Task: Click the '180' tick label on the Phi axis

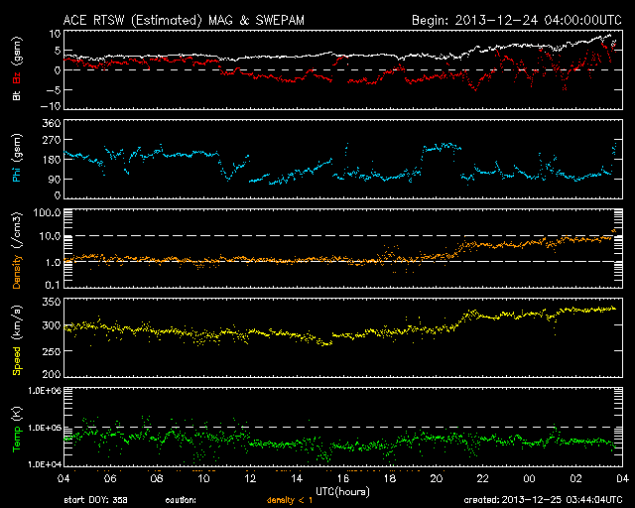Action: (x=52, y=159)
